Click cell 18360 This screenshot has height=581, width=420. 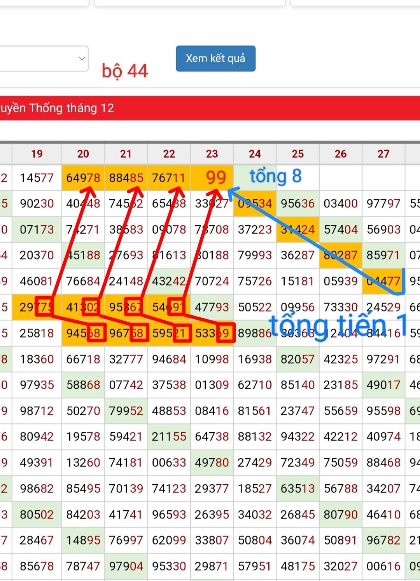[x=37, y=359]
